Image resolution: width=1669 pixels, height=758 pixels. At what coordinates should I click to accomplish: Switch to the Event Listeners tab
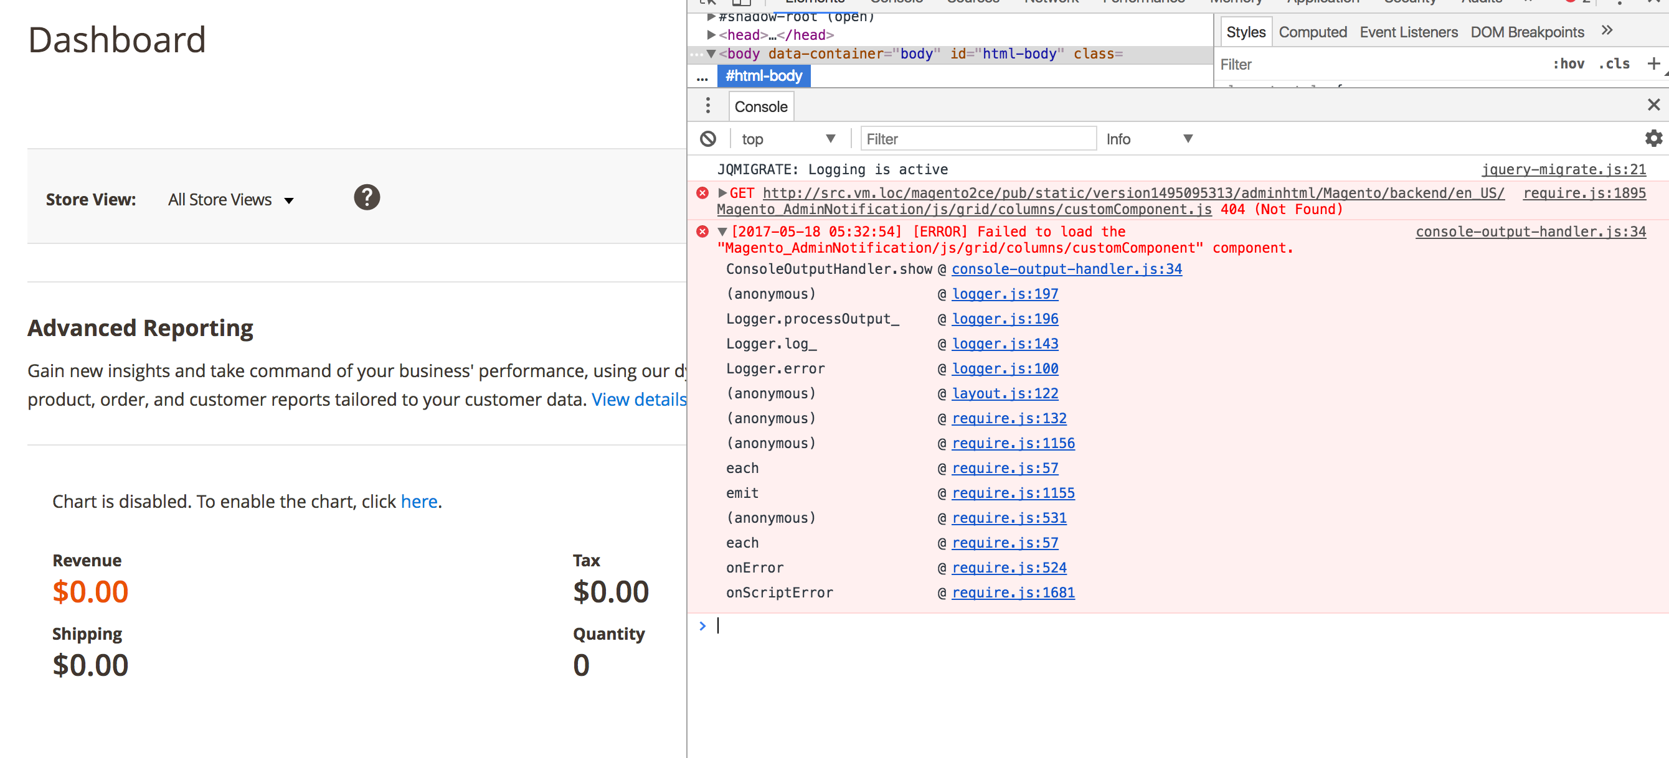tap(1408, 32)
